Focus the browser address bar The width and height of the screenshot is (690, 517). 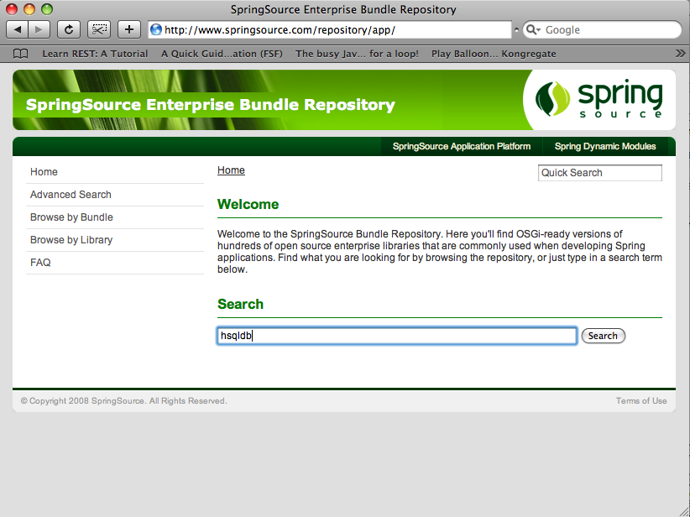coord(330,30)
